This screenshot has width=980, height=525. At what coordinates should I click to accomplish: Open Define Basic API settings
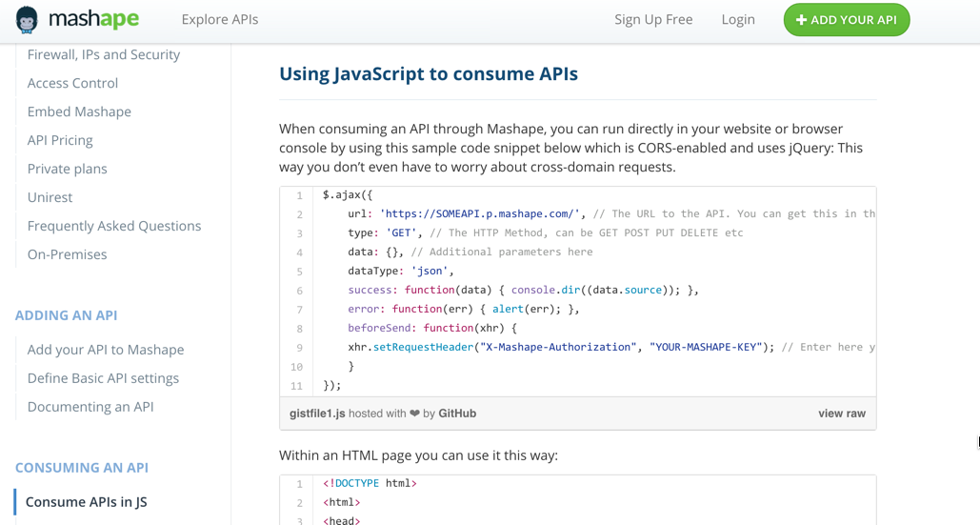(x=103, y=378)
